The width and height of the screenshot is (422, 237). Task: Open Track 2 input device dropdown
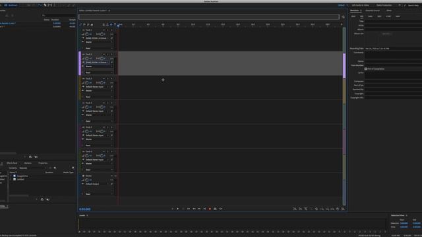pyautogui.click(x=97, y=63)
